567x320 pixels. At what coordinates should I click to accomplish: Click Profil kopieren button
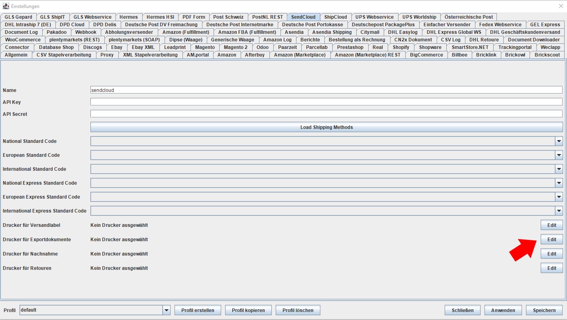click(x=248, y=310)
